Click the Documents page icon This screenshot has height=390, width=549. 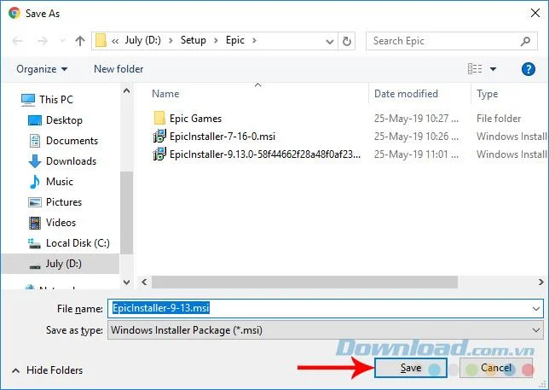pyautogui.click(x=35, y=141)
